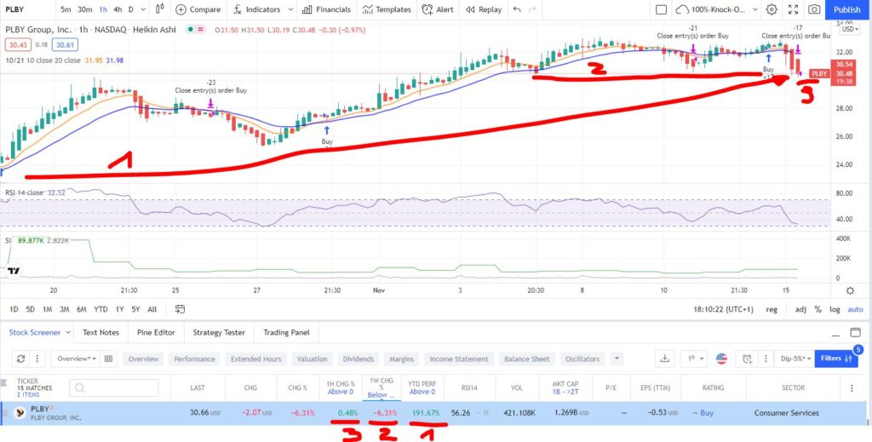This screenshot has height=442, width=872.
Task: Open the screener auto-refresh alarm icon
Action: (747, 359)
